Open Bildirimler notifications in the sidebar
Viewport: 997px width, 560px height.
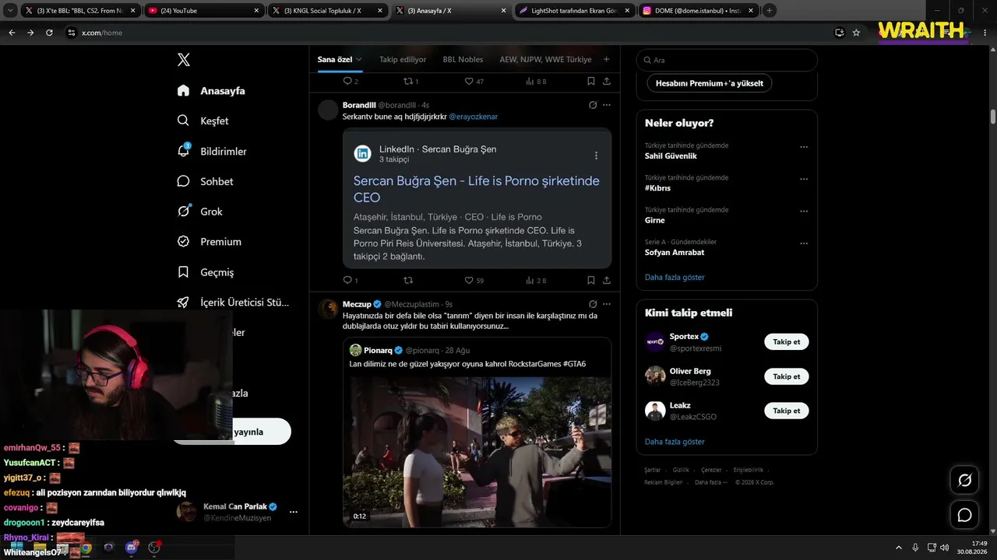[212, 151]
